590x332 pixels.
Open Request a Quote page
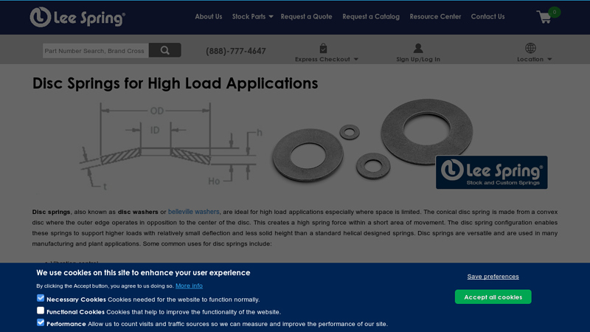coord(306,16)
